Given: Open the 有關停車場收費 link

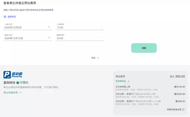Looking at the screenshot, I should [174, 109].
